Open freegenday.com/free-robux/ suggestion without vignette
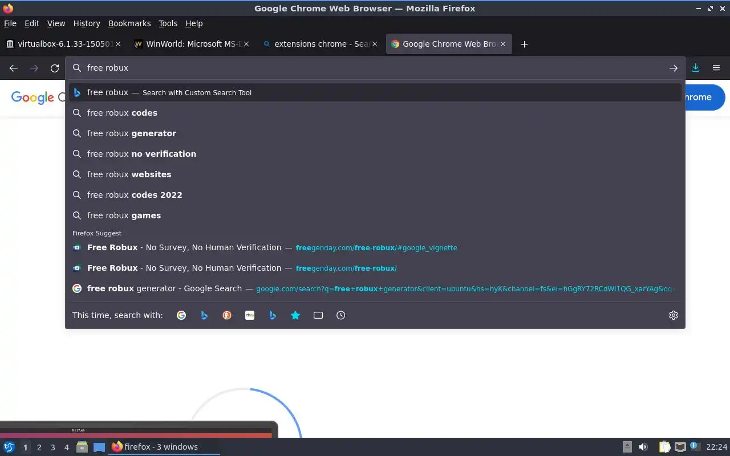 click(375, 268)
